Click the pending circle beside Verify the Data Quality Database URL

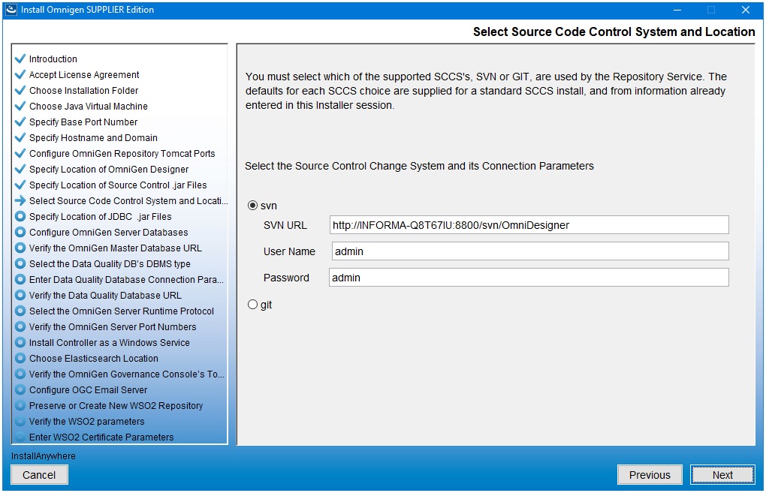[x=20, y=296]
